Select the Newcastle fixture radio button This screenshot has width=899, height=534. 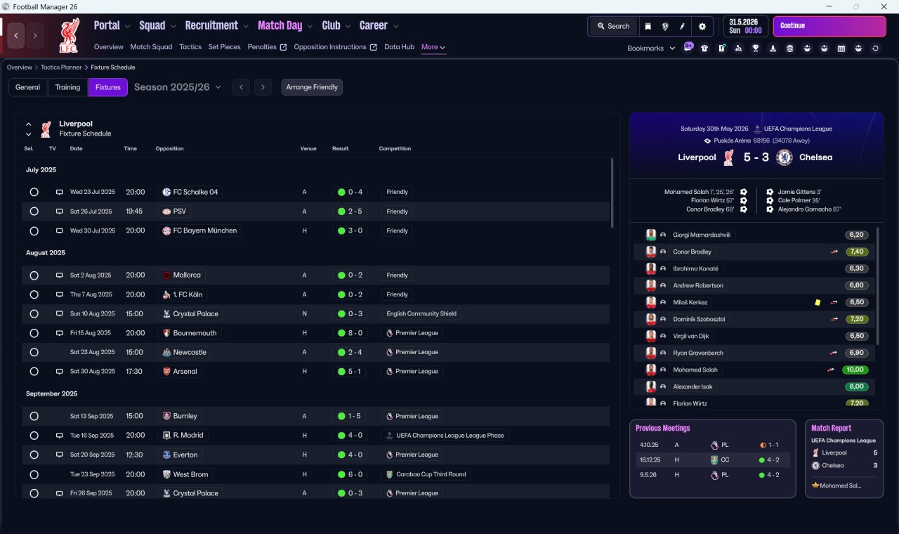tap(34, 352)
